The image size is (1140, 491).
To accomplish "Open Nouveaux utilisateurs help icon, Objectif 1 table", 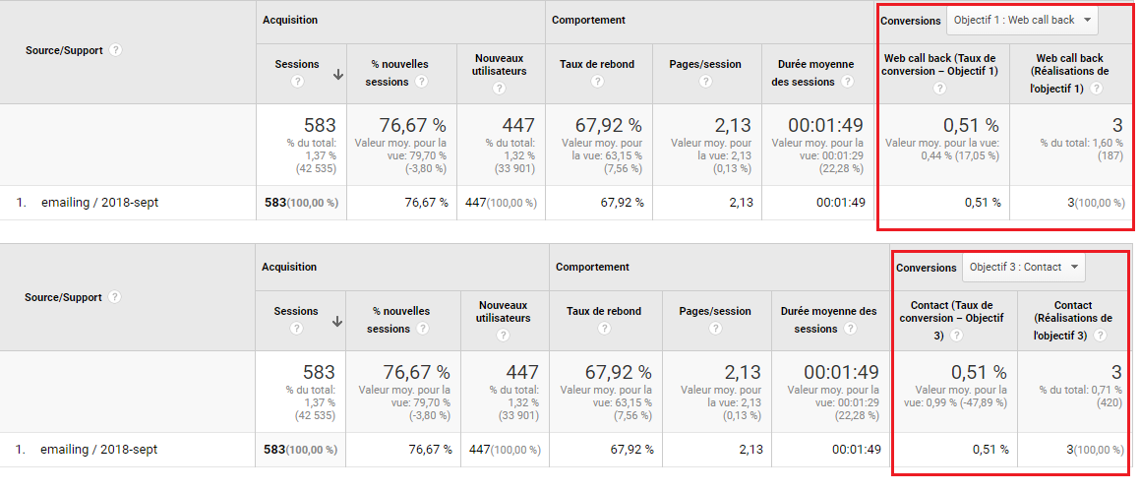I will 499,88.
